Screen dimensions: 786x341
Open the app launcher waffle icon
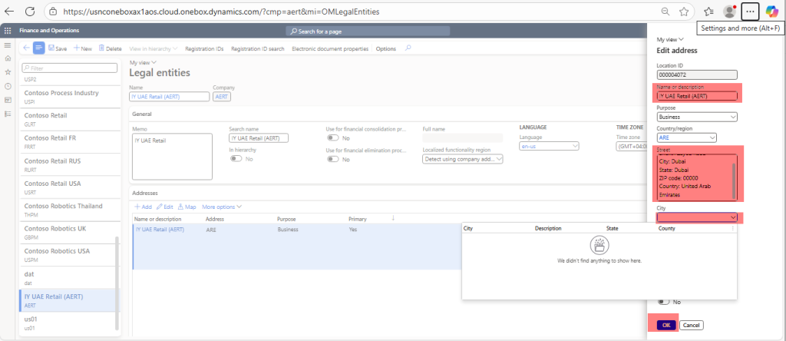pos(8,31)
